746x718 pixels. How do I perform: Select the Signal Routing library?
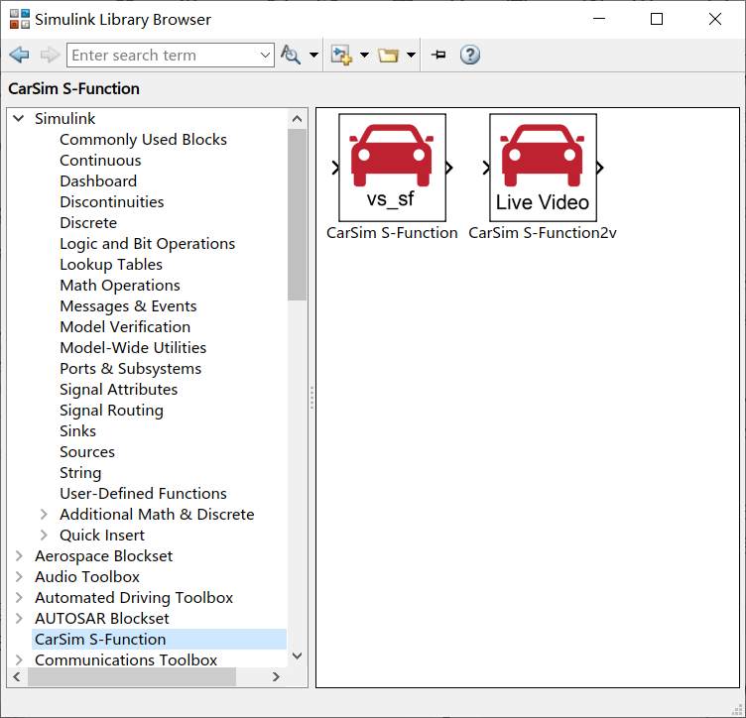pos(111,411)
